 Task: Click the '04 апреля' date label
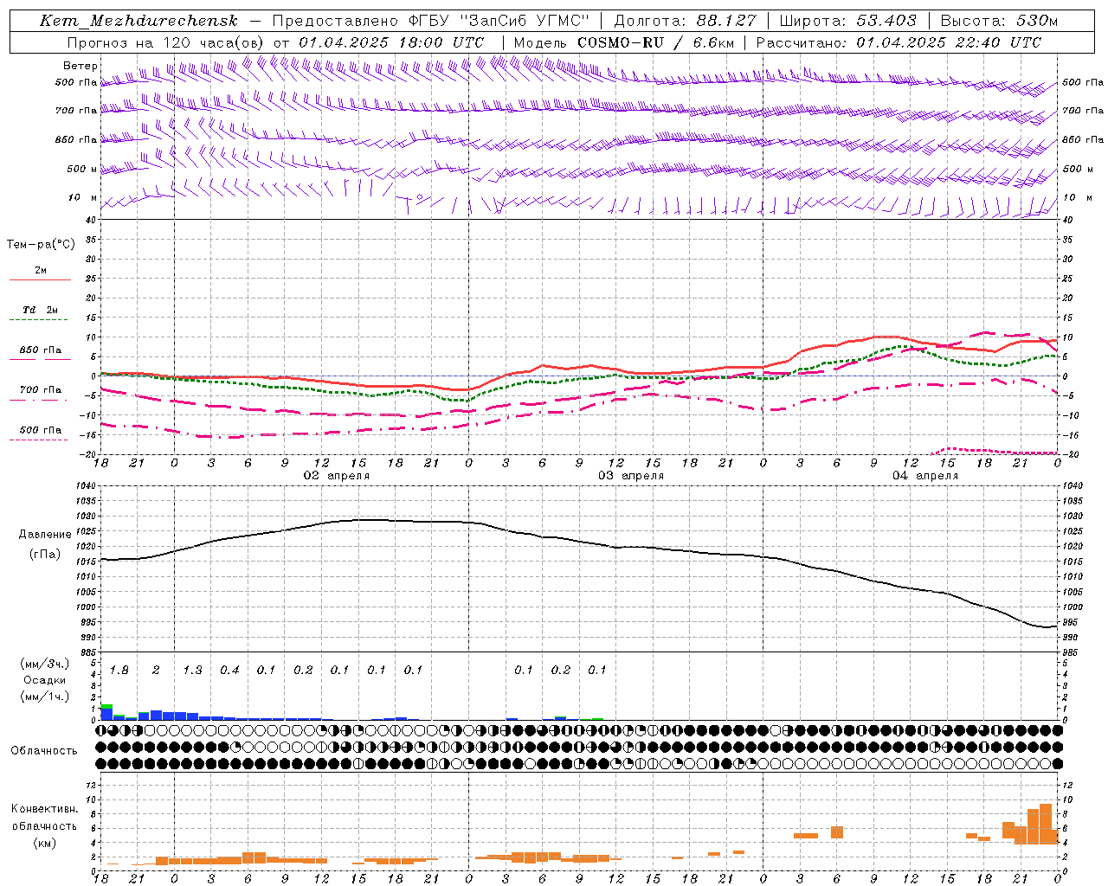(925, 476)
